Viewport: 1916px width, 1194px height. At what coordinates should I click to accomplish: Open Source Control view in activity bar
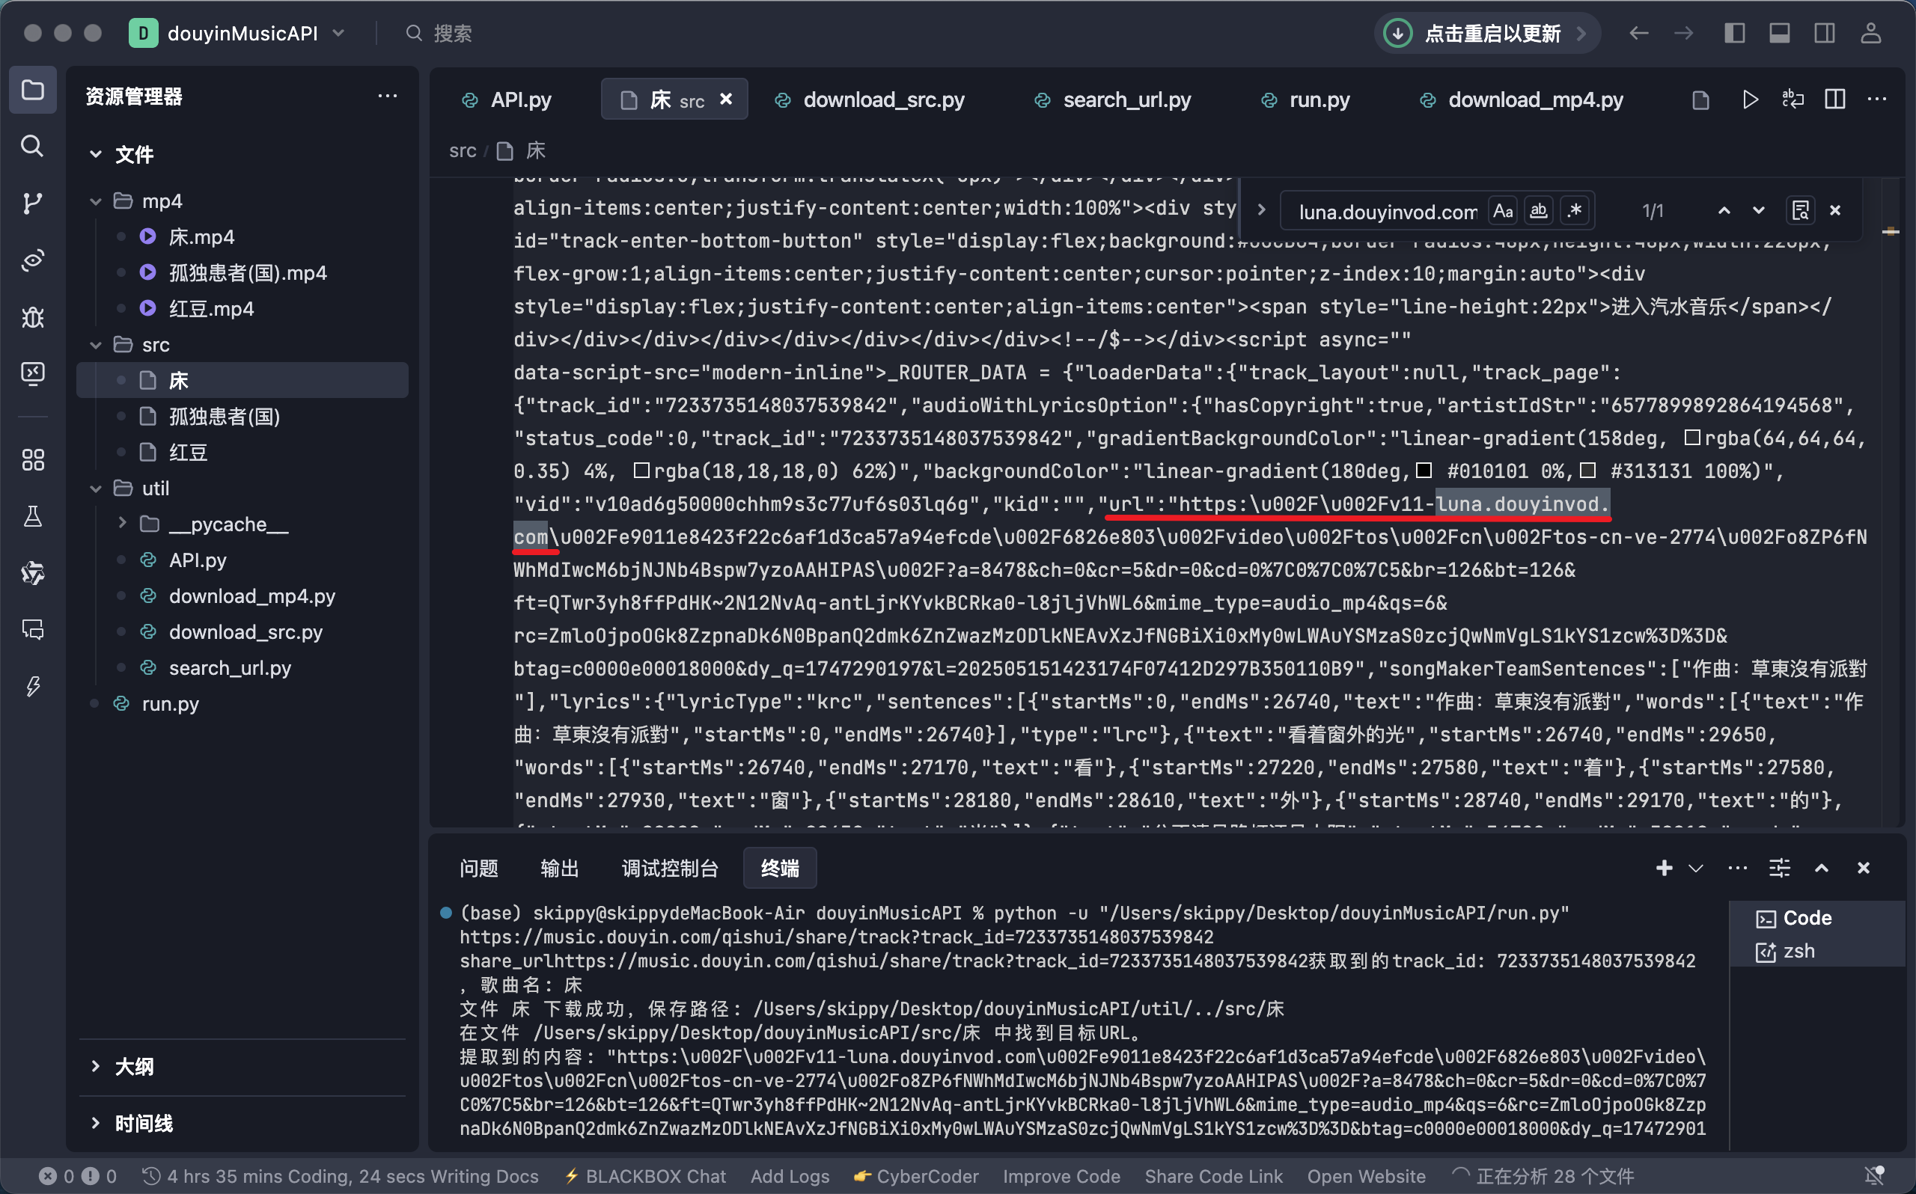(x=32, y=203)
